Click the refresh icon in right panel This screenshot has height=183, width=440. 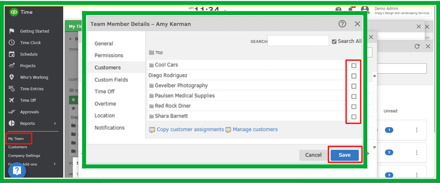tap(417, 46)
